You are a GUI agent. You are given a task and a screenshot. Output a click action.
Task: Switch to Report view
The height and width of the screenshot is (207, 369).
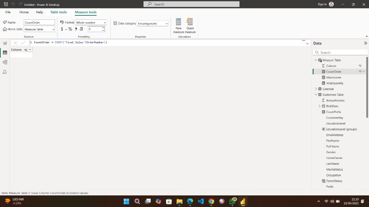[5, 43]
